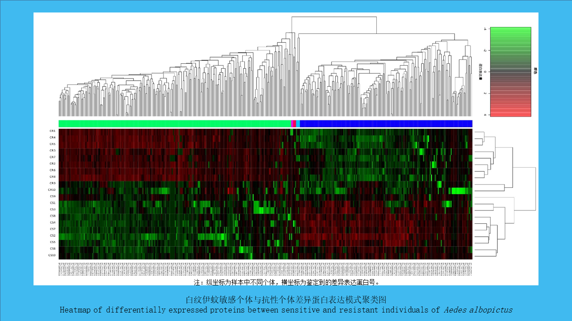This screenshot has height=321, width=572.
Task: Click the English caption starting with "Heatmap"
Action: tap(250, 310)
